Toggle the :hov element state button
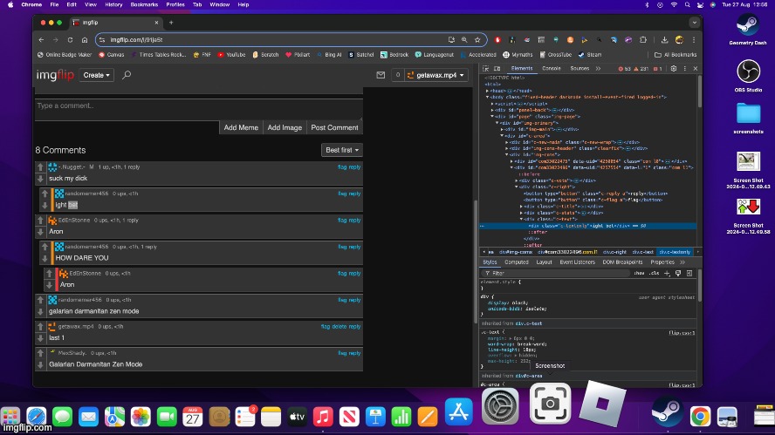Viewport: 775px width, 435px height. tap(639, 273)
